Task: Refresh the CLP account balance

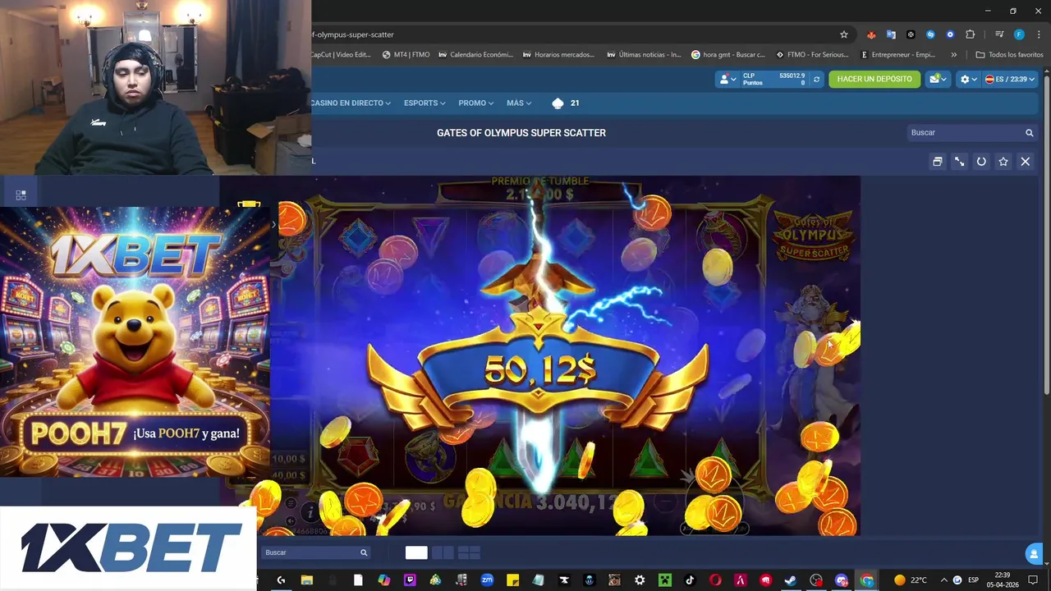Action: (x=816, y=79)
